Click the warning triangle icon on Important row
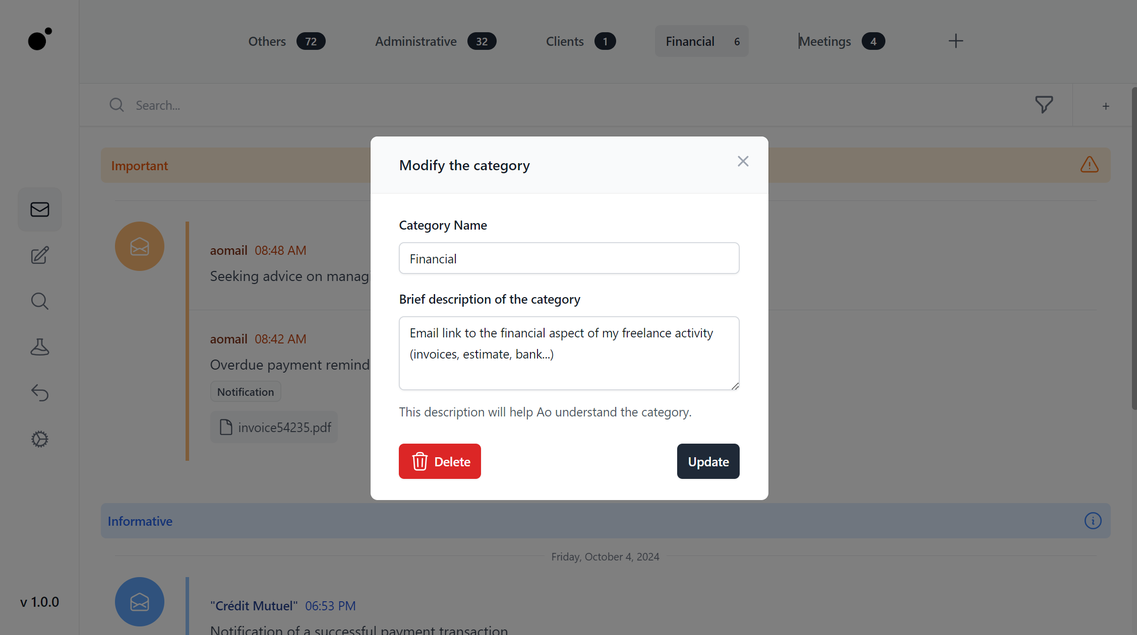Screen dimensions: 1137x635 (x=1090, y=164)
